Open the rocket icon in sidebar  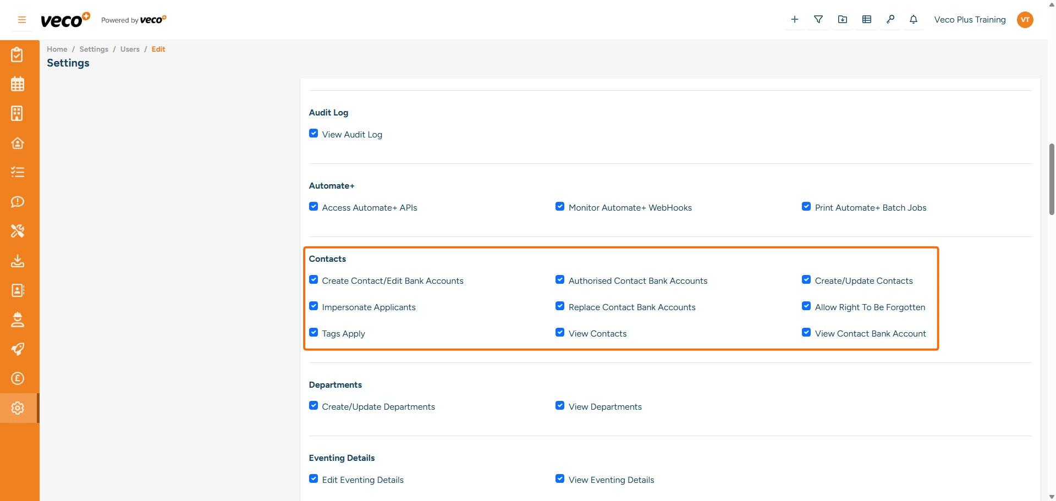(18, 349)
